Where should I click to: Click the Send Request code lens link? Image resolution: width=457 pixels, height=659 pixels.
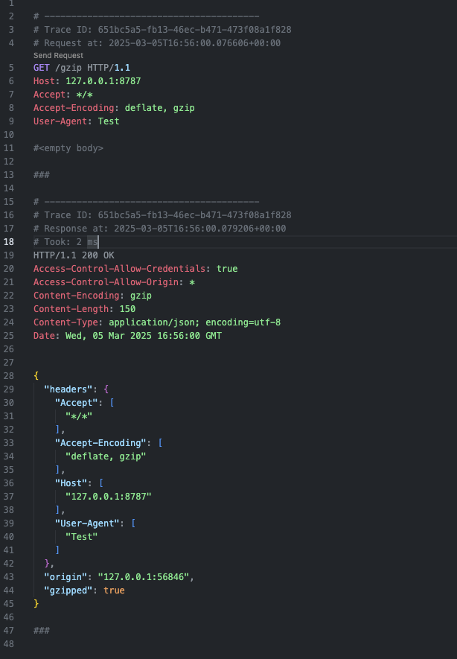tap(58, 56)
